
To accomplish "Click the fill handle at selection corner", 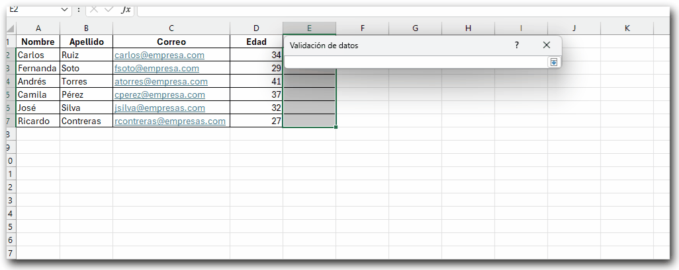I will point(336,127).
